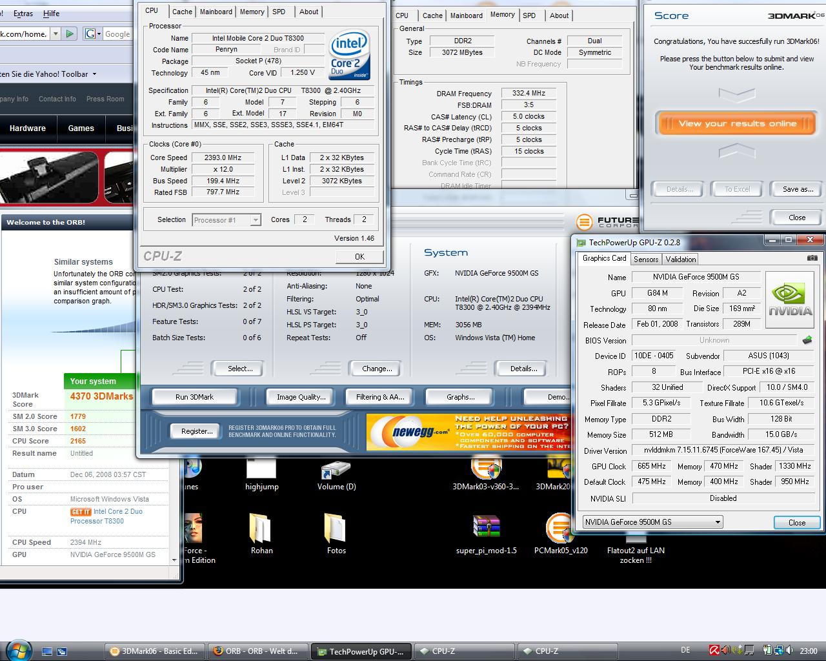Close the 3DMark Score window
This screenshot has width=826, height=661.
pyautogui.click(x=797, y=218)
